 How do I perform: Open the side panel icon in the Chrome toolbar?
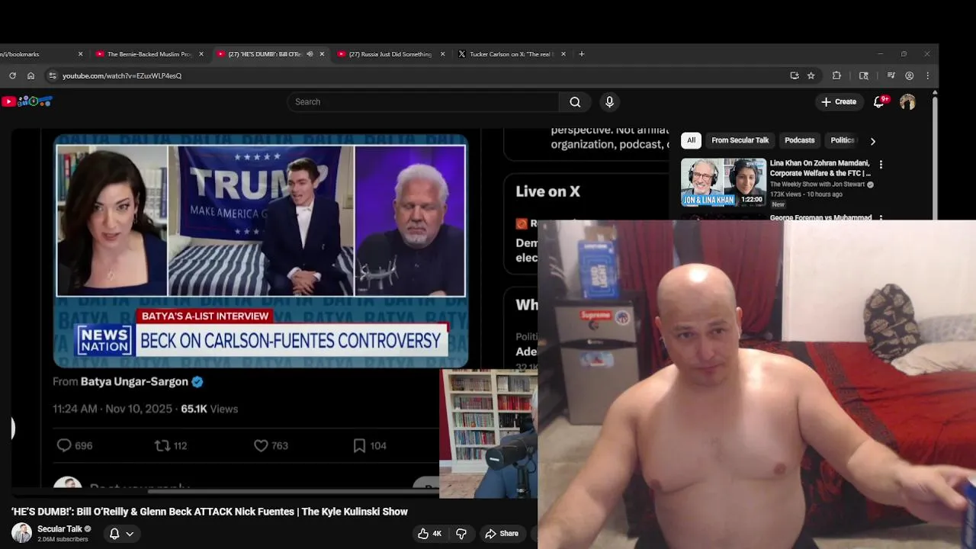(863, 75)
